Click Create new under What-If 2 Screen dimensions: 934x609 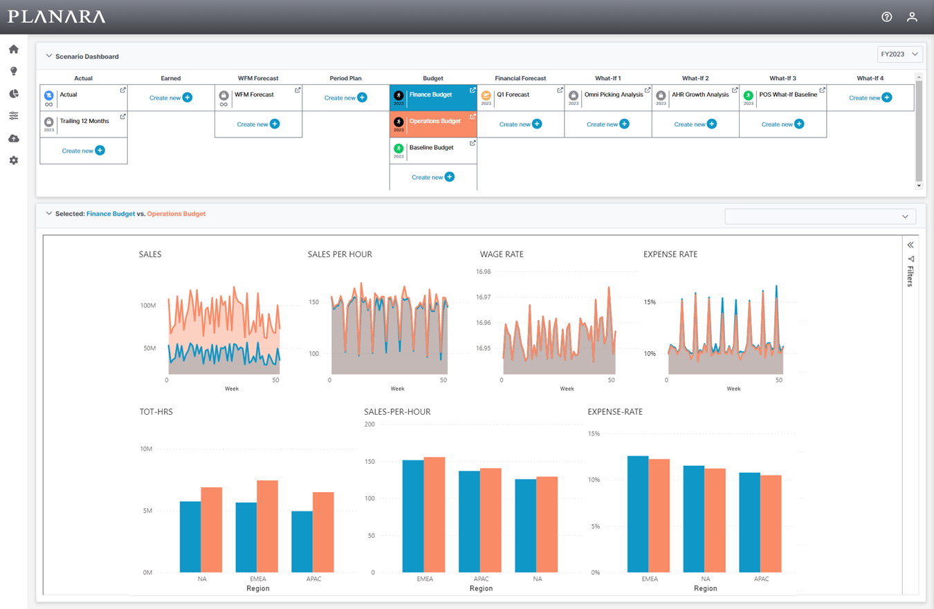pos(695,124)
